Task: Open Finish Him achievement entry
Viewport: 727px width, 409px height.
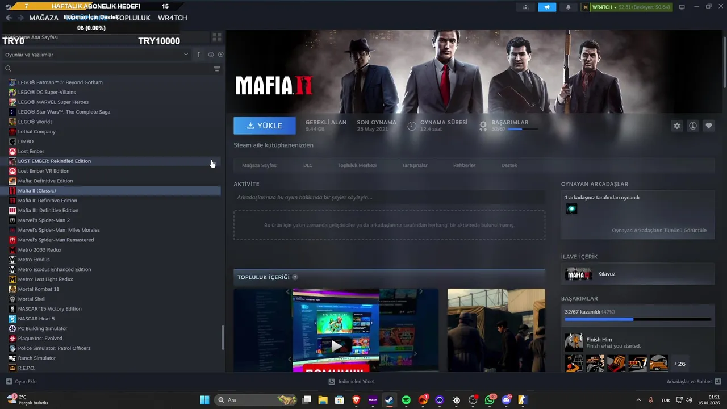Action: 638,343
